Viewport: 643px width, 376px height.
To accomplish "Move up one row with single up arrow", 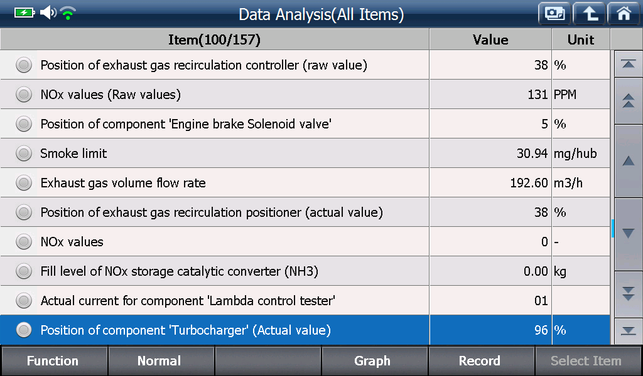I will (628, 161).
